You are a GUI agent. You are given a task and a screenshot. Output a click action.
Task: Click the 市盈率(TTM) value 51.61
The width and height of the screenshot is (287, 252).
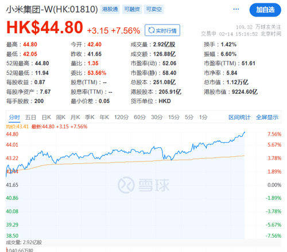[249, 64]
